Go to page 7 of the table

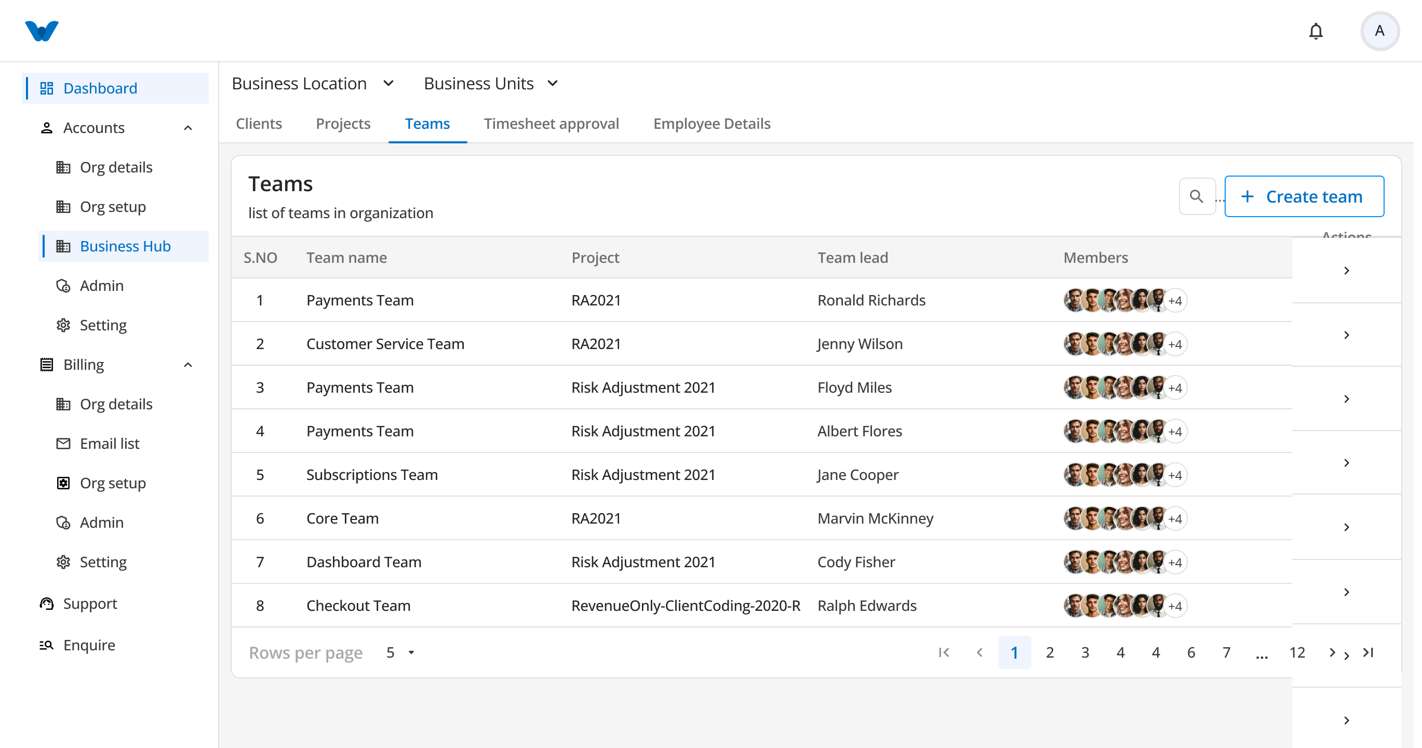click(x=1226, y=652)
